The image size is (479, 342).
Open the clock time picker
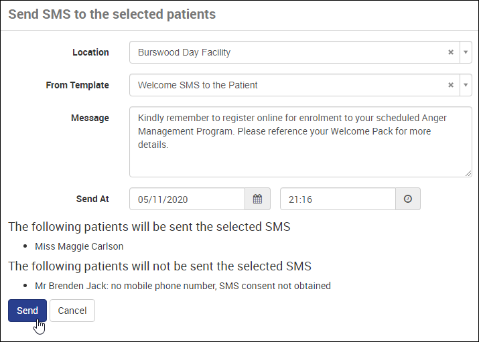point(408,199)
